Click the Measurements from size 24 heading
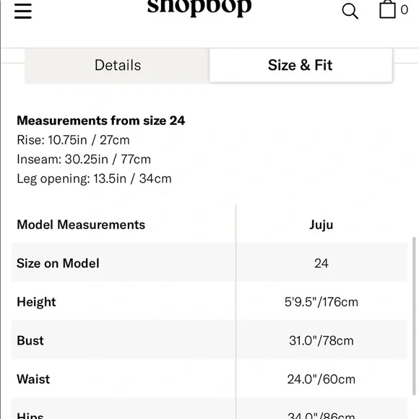 pyautogui.click(x=100, y=121)
